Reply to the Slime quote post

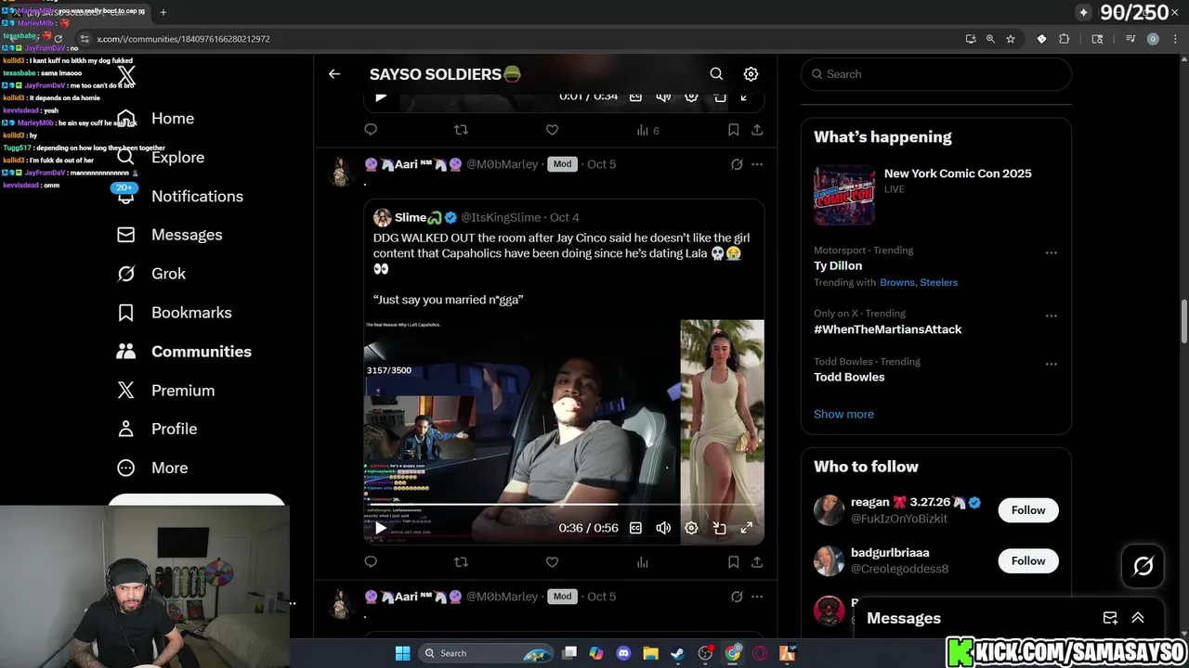tap(371, 562)
